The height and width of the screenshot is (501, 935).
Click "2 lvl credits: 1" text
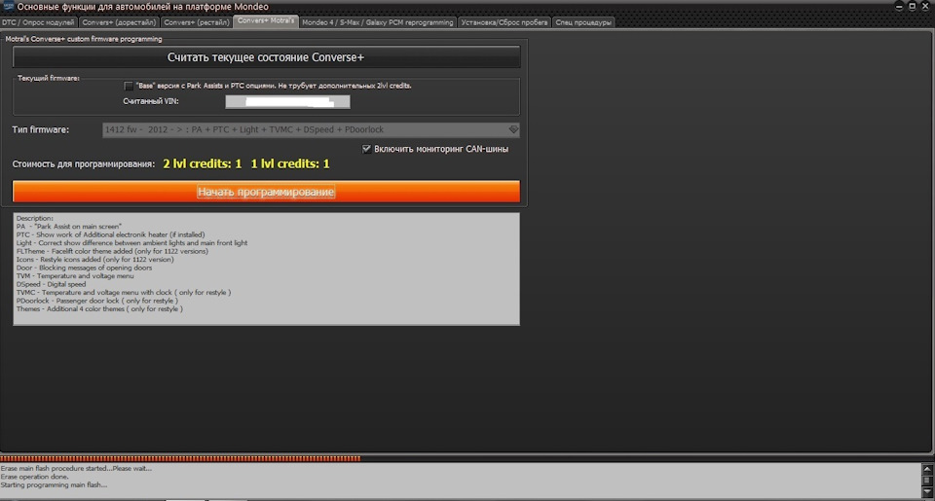tap(203, 163)
